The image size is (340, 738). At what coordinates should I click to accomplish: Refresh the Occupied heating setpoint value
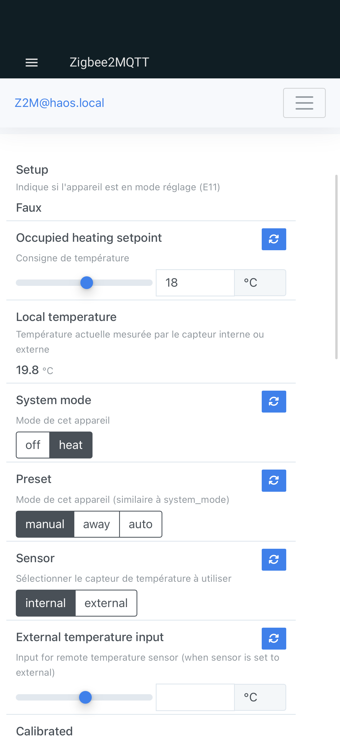pyautogui.click(x=274, y=239)
